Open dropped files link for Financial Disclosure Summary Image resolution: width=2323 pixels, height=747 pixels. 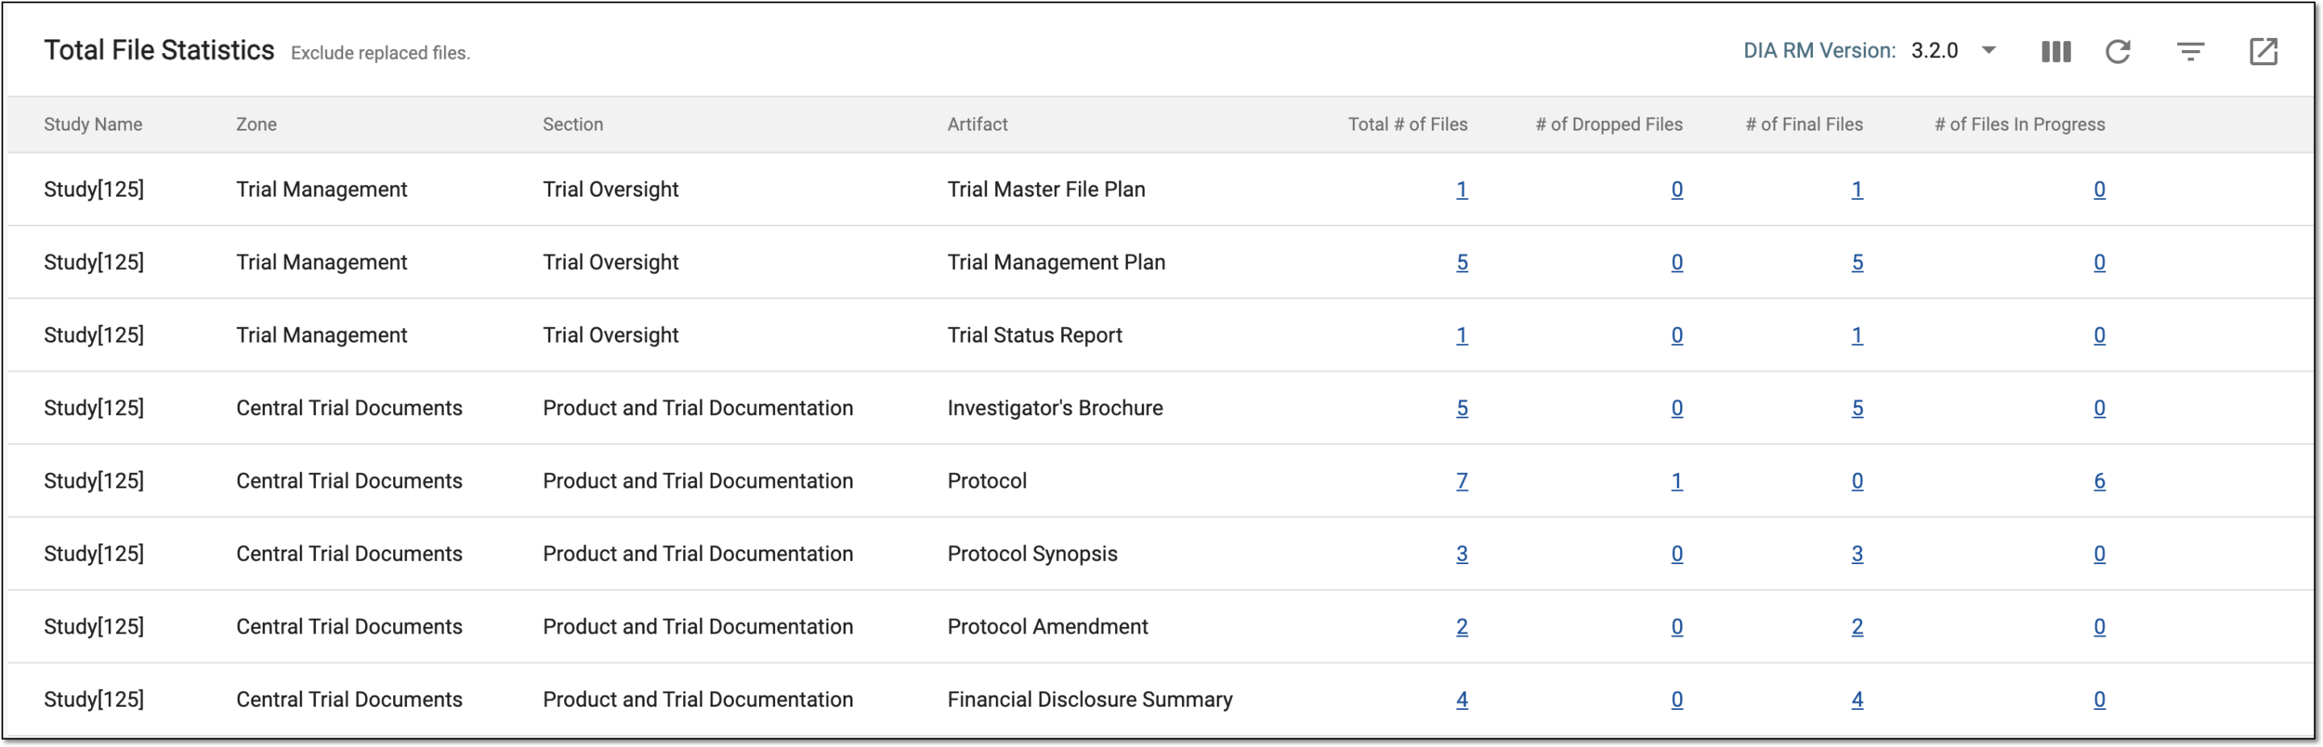click(1676, 701)
